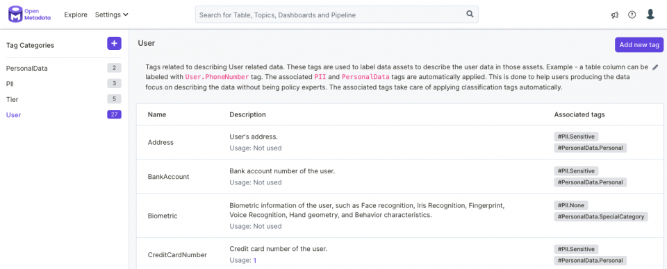Click the OpenMetadata logo

(30, 15)
